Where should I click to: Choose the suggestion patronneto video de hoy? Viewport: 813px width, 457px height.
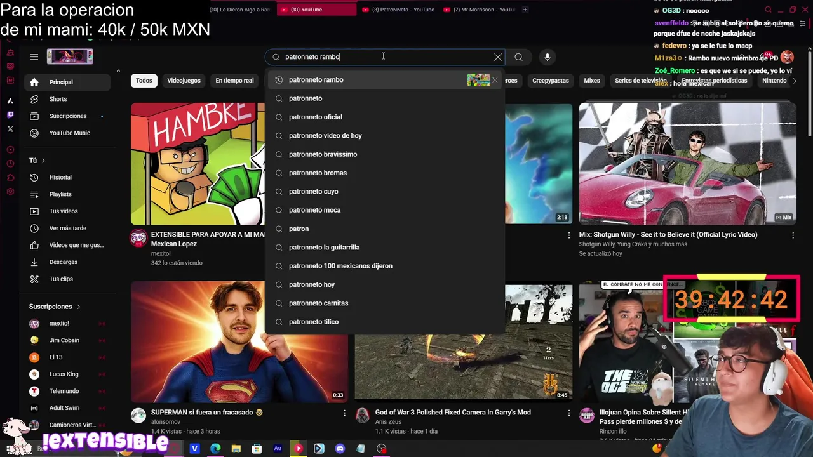tap(385, 136)
